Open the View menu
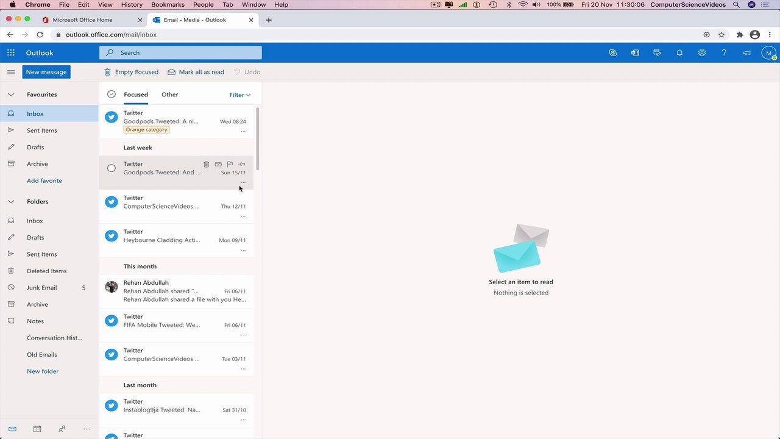780x439 pixels. pyautogui.click(x=105, y=4)
